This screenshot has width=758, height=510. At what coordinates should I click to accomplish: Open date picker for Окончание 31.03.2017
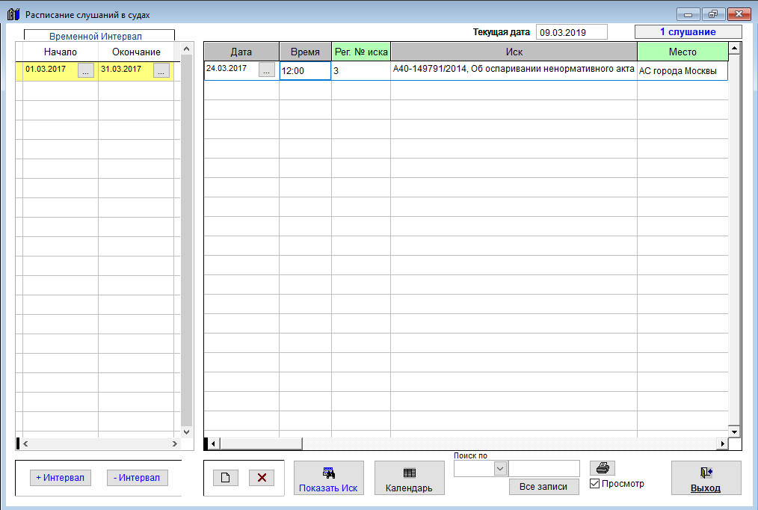coord(161,70)
